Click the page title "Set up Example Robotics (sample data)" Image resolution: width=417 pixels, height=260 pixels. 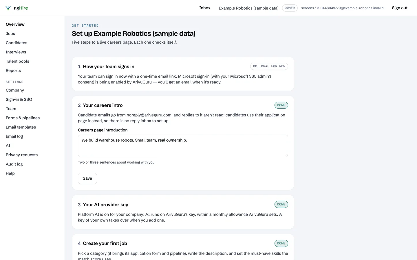[133, 34]
